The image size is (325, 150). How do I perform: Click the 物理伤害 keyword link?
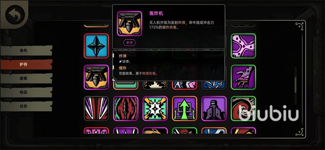(149, 74)
